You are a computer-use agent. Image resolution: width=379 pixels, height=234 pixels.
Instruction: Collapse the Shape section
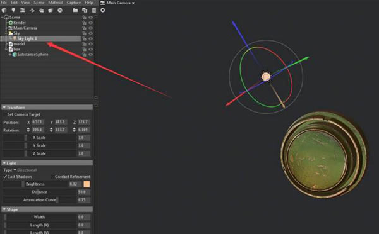(x=4, y=209)
